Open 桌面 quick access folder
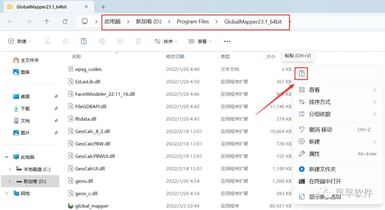 click(22, 96)
